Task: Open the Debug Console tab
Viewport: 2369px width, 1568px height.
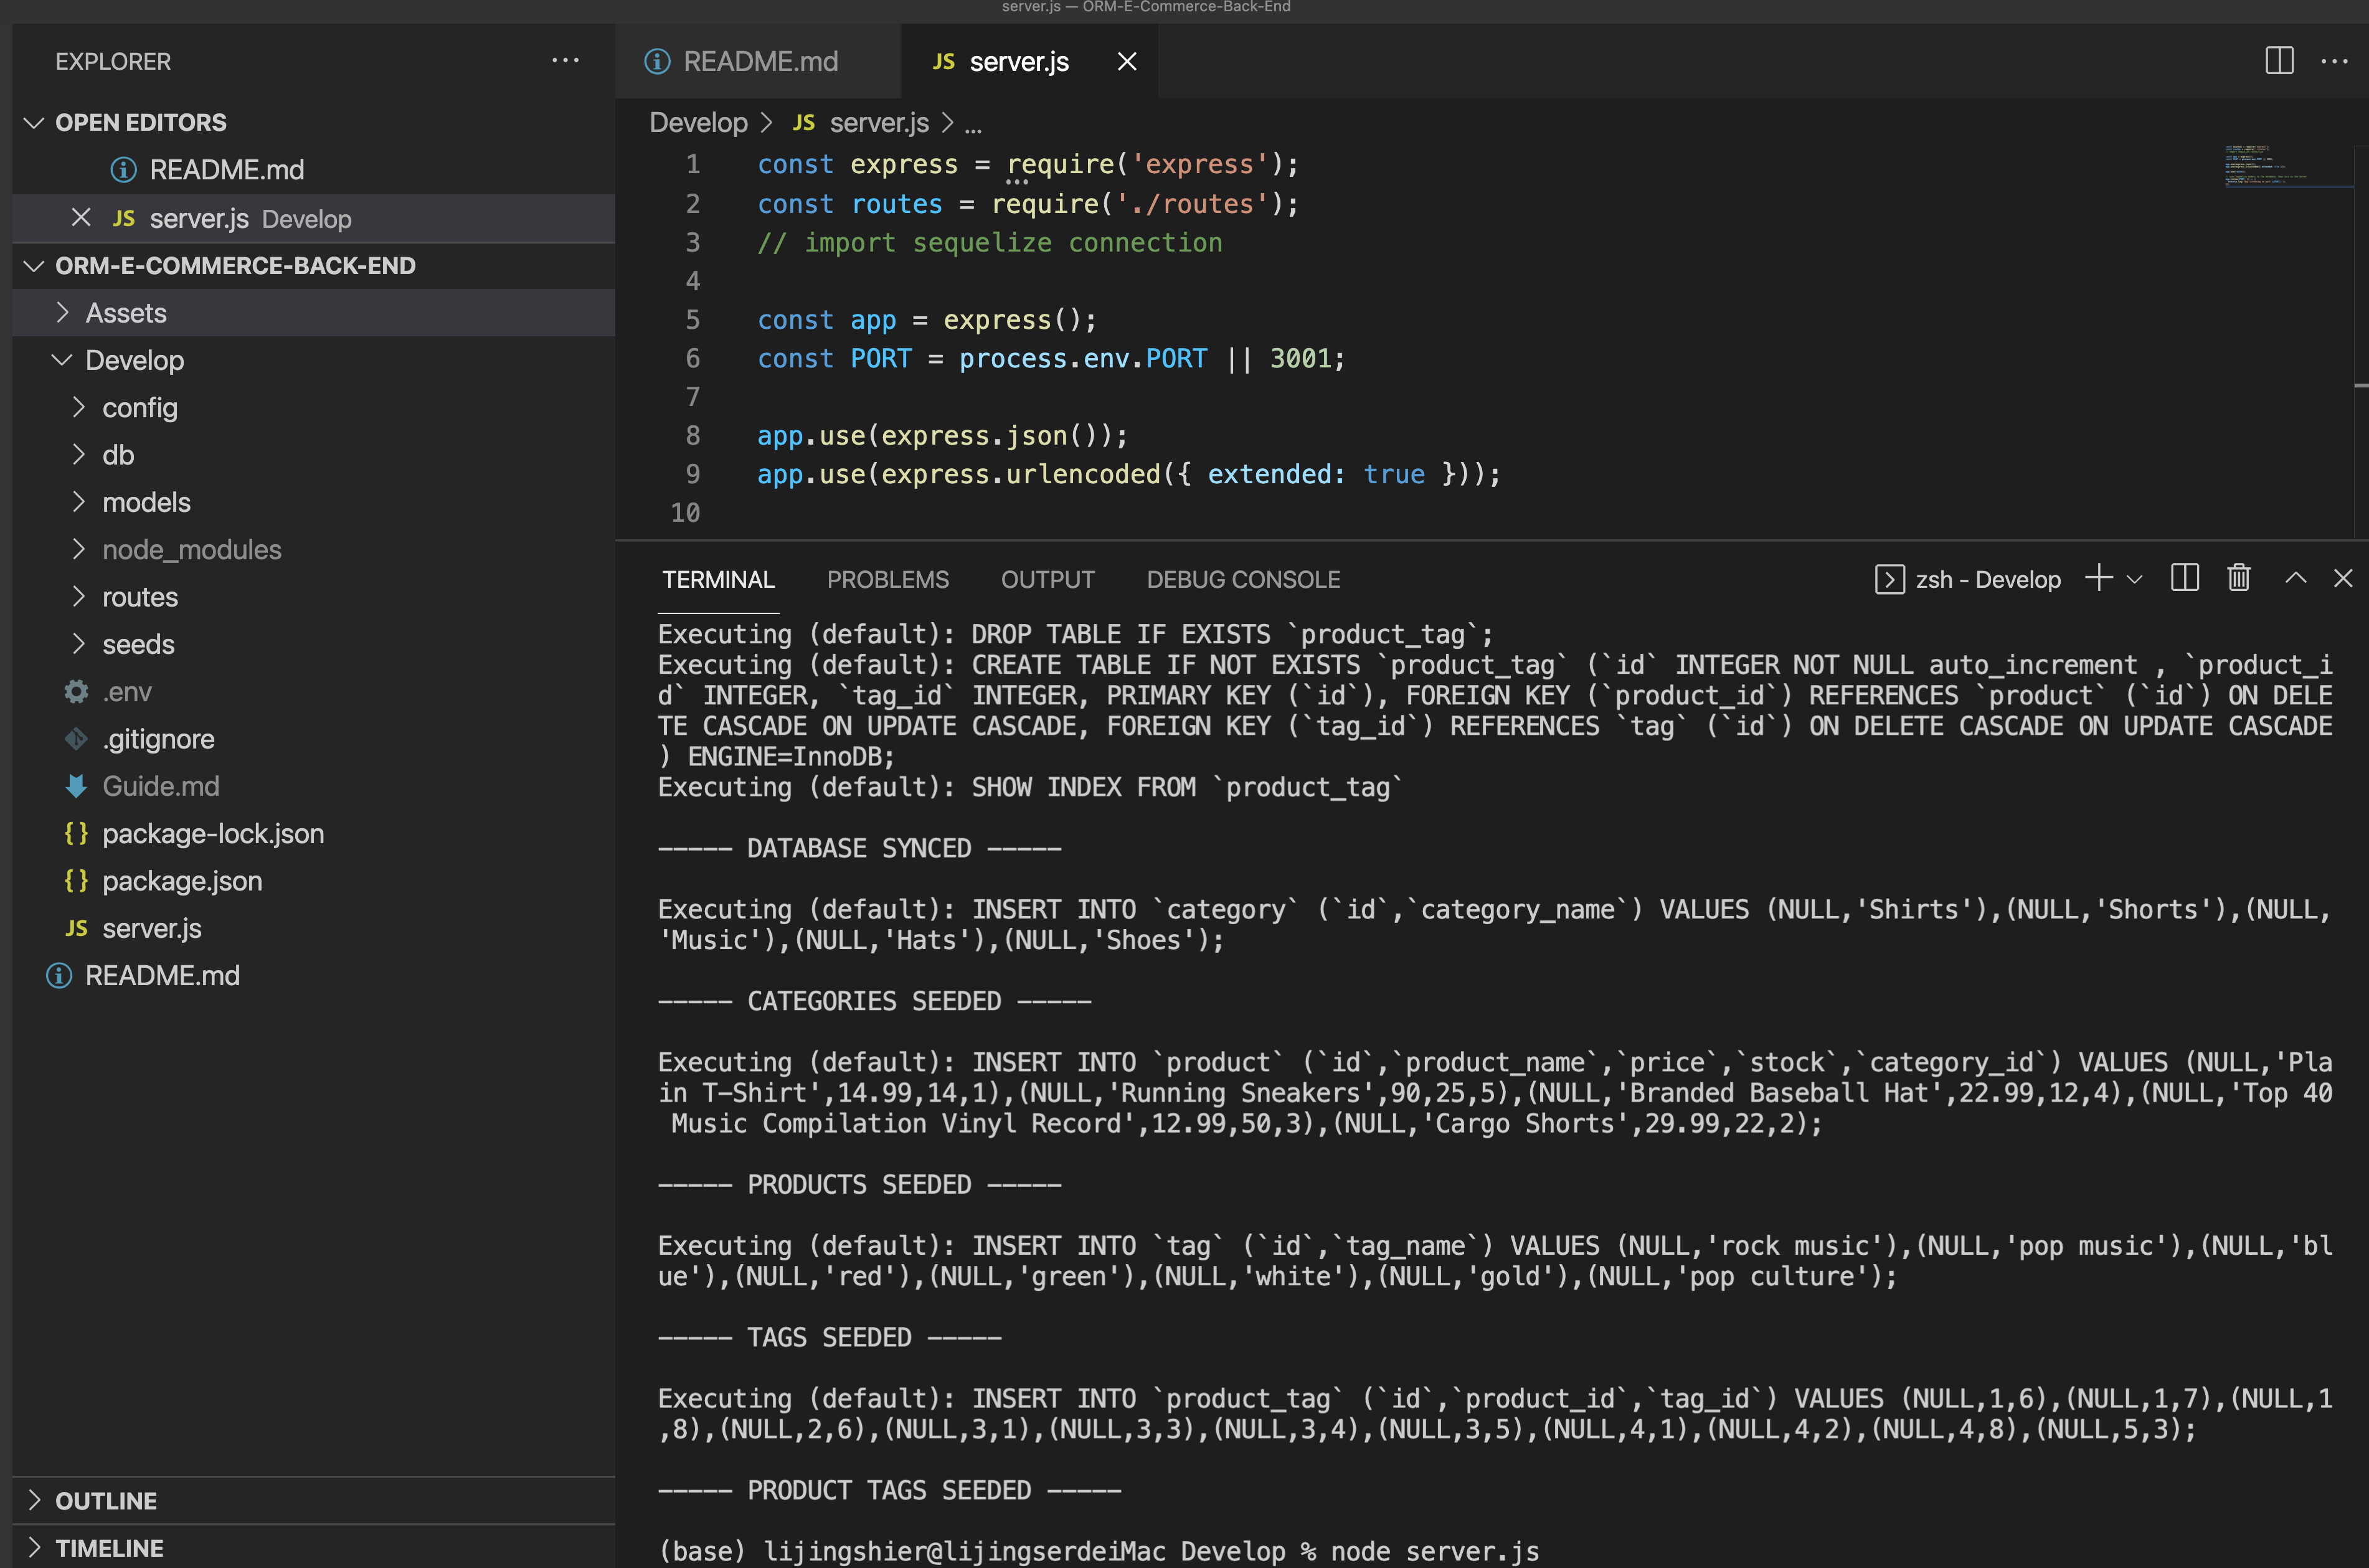Action: pos(1243,579)
